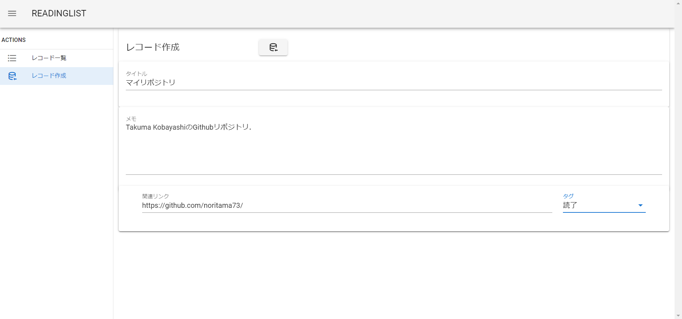
Task: Select the save record icon in the card header
Action: 273,47
